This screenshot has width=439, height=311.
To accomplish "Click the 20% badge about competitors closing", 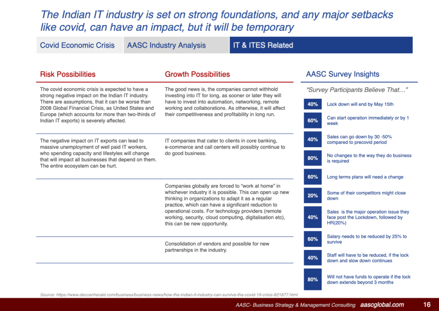I will click(x=313, y=196).
